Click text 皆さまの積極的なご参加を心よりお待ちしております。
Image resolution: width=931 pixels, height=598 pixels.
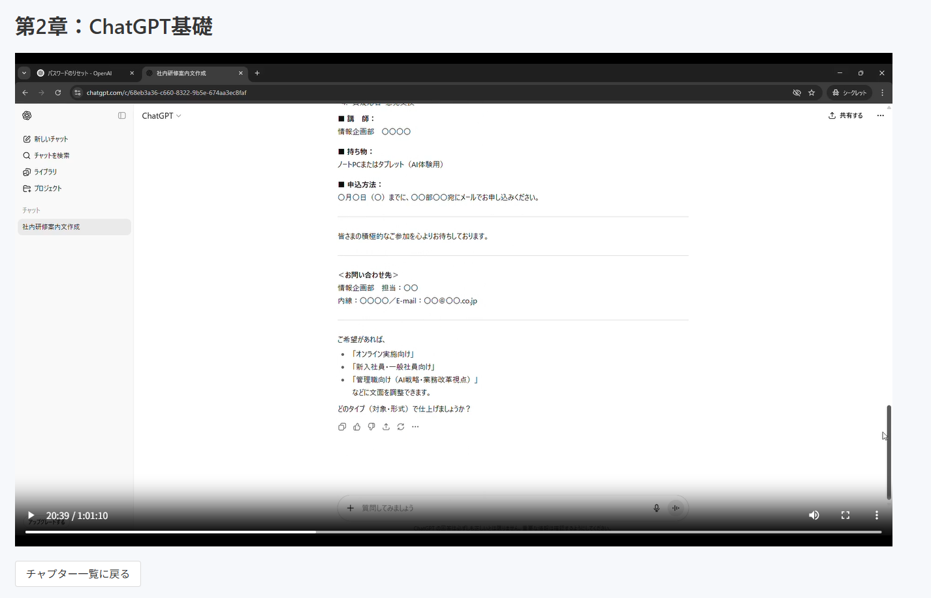pyautogui.click(x=413, y=236)
